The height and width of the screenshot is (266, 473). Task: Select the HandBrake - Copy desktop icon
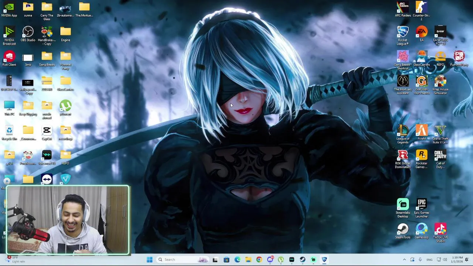coord(47,36)
